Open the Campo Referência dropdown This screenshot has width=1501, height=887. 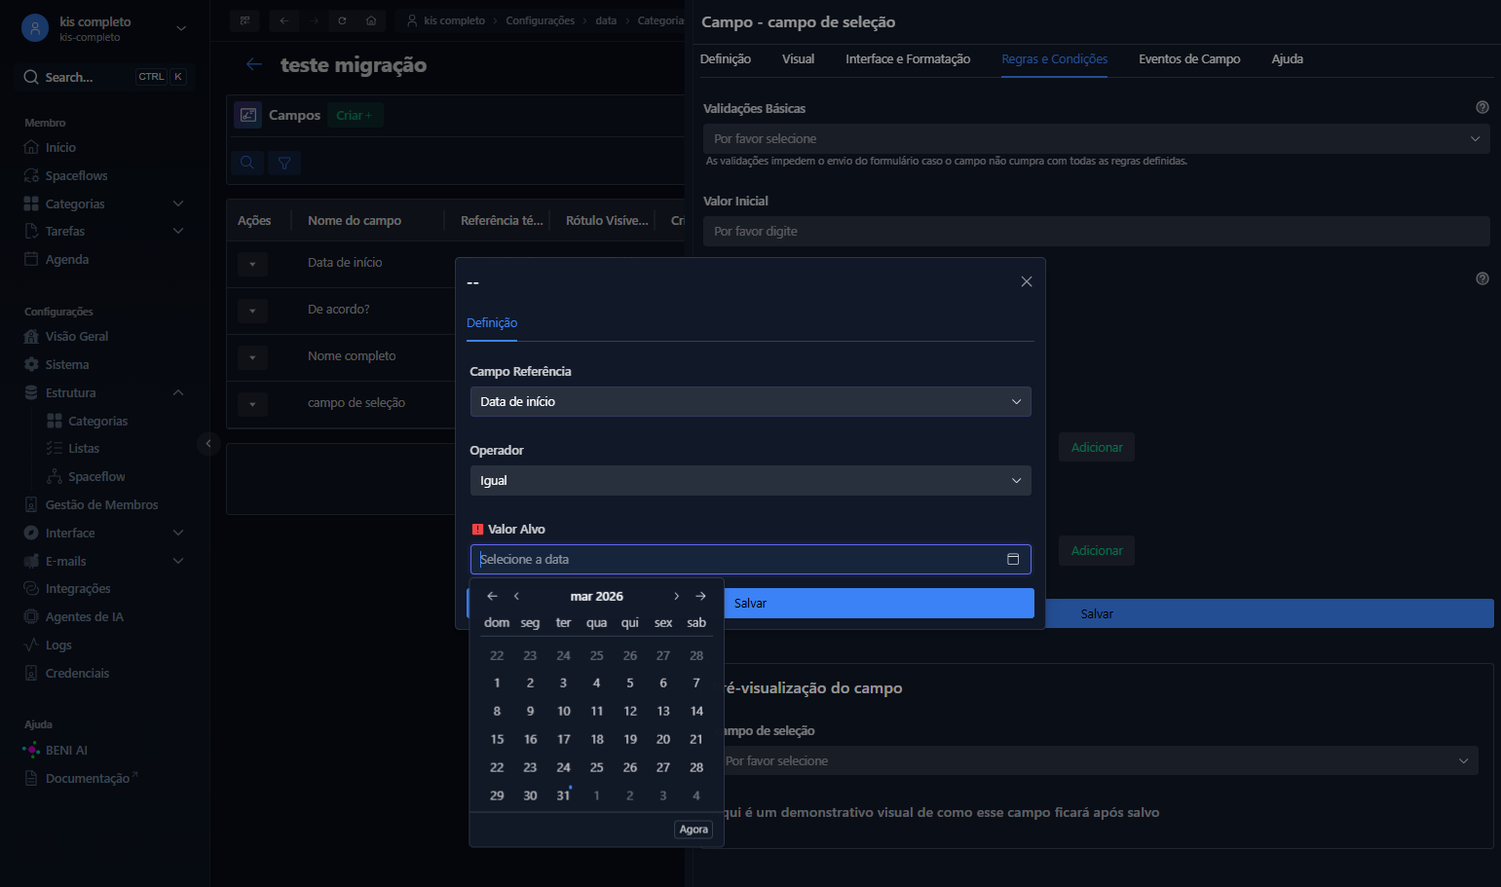click(x=750, y=401)
